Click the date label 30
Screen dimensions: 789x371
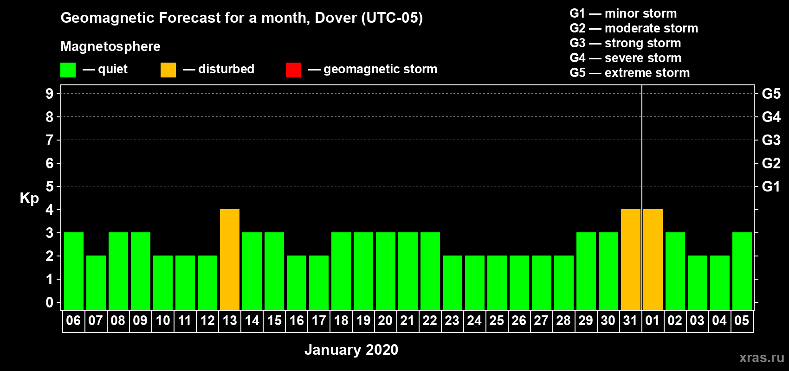click(x=608, y=320)
